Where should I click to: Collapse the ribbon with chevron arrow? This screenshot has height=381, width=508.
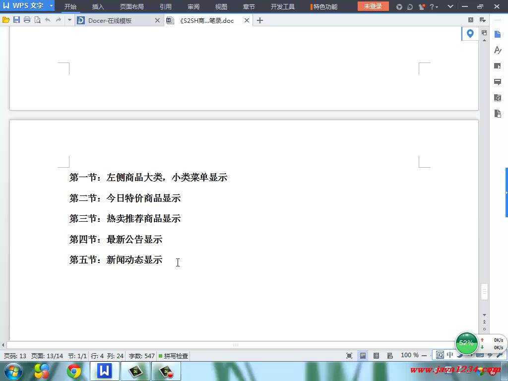coord(450,6)
